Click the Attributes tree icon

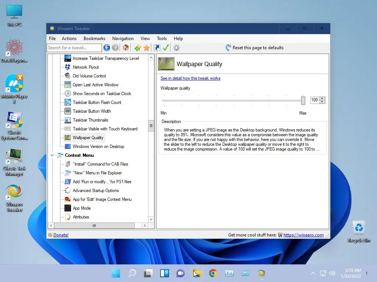coord(68,217)
